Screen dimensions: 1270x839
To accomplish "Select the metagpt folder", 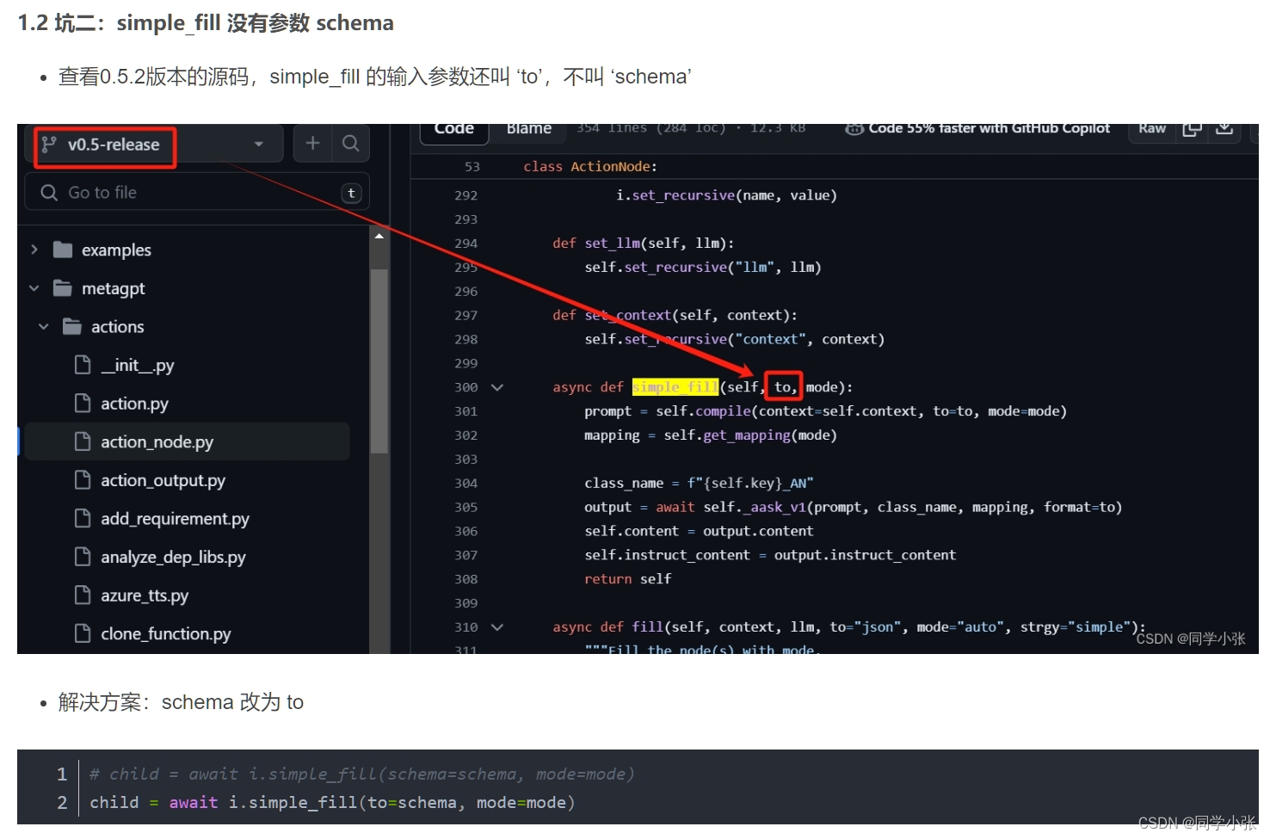I will pos(113,288).
